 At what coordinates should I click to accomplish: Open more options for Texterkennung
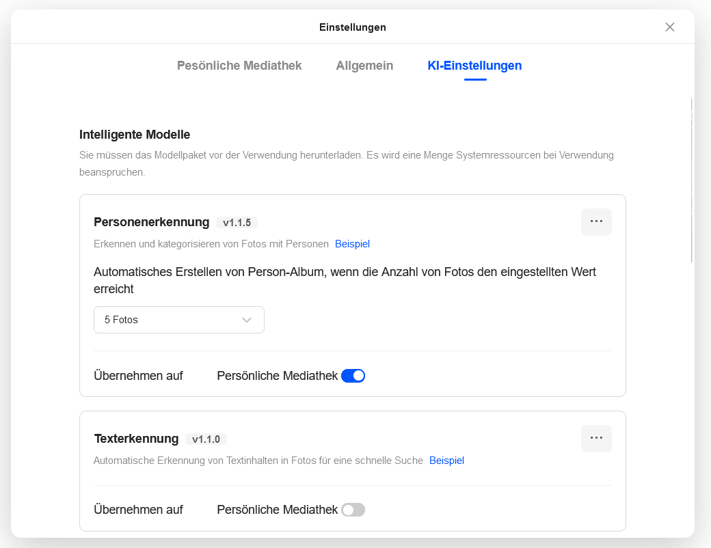pos(596,438)
